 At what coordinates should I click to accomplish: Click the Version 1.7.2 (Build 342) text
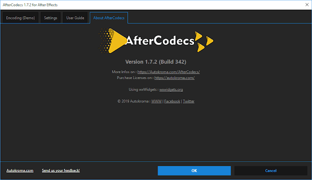pyautogui.click(x=156, y=62)
